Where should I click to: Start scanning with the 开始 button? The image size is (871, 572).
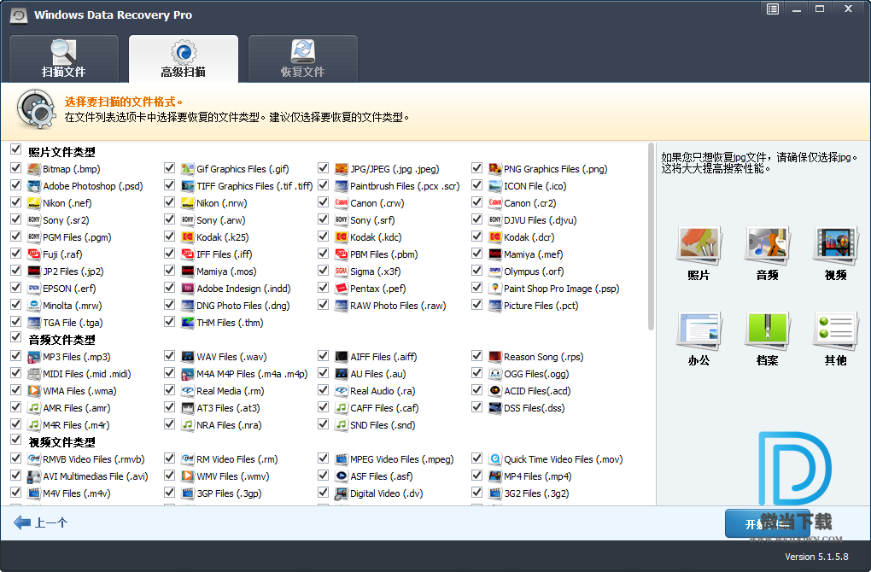pyautogui.click(x=767, y=523)
